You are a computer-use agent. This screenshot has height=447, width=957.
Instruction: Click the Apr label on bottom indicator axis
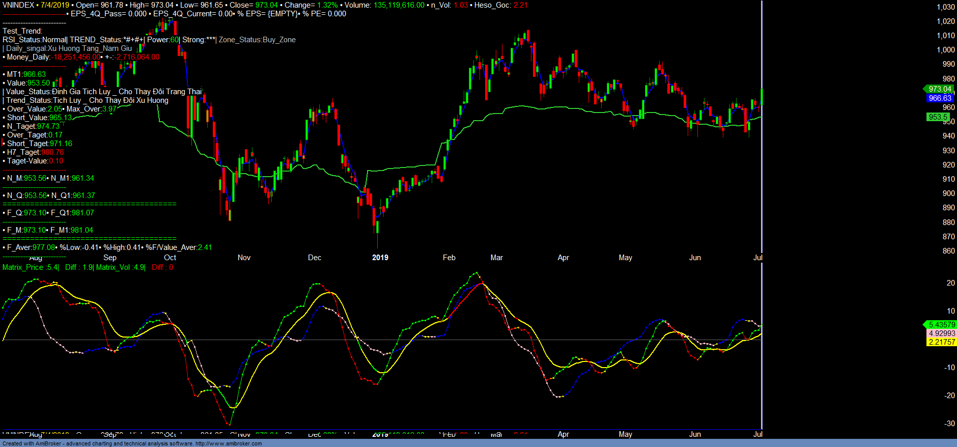563,434
